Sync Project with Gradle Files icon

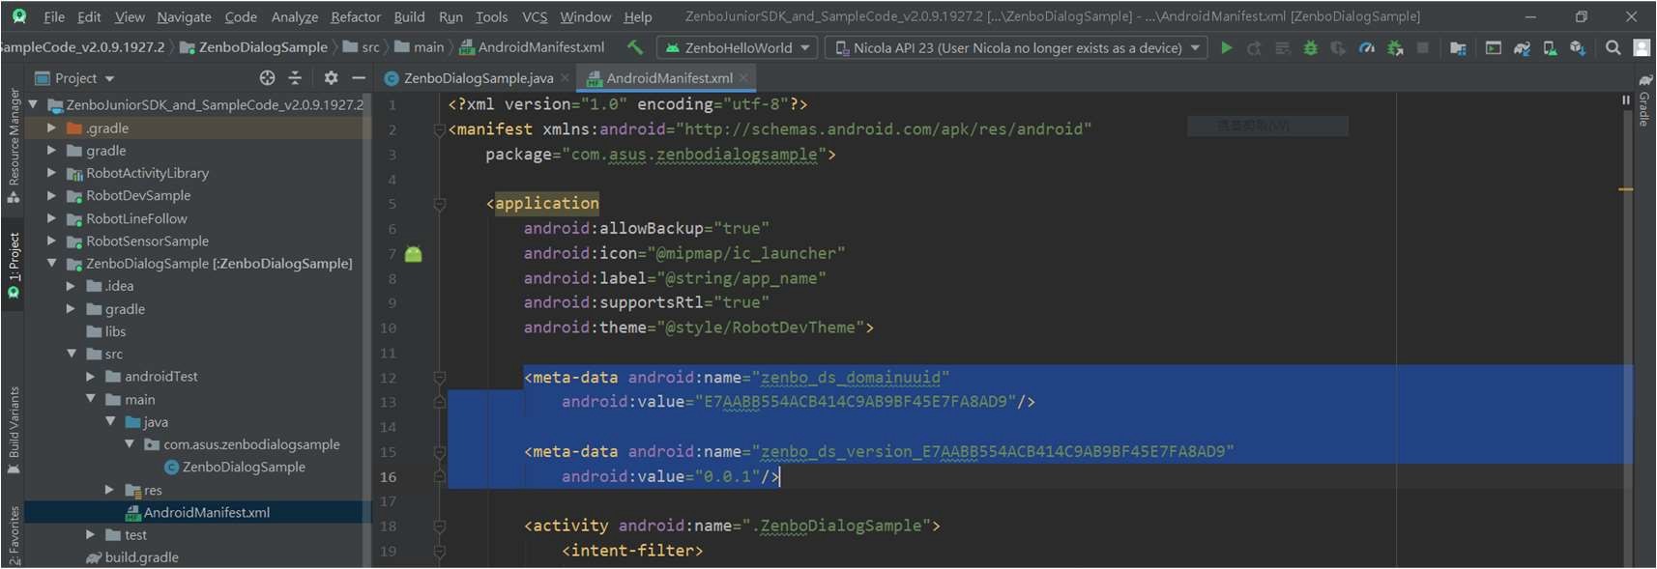tap(1522, 47)
